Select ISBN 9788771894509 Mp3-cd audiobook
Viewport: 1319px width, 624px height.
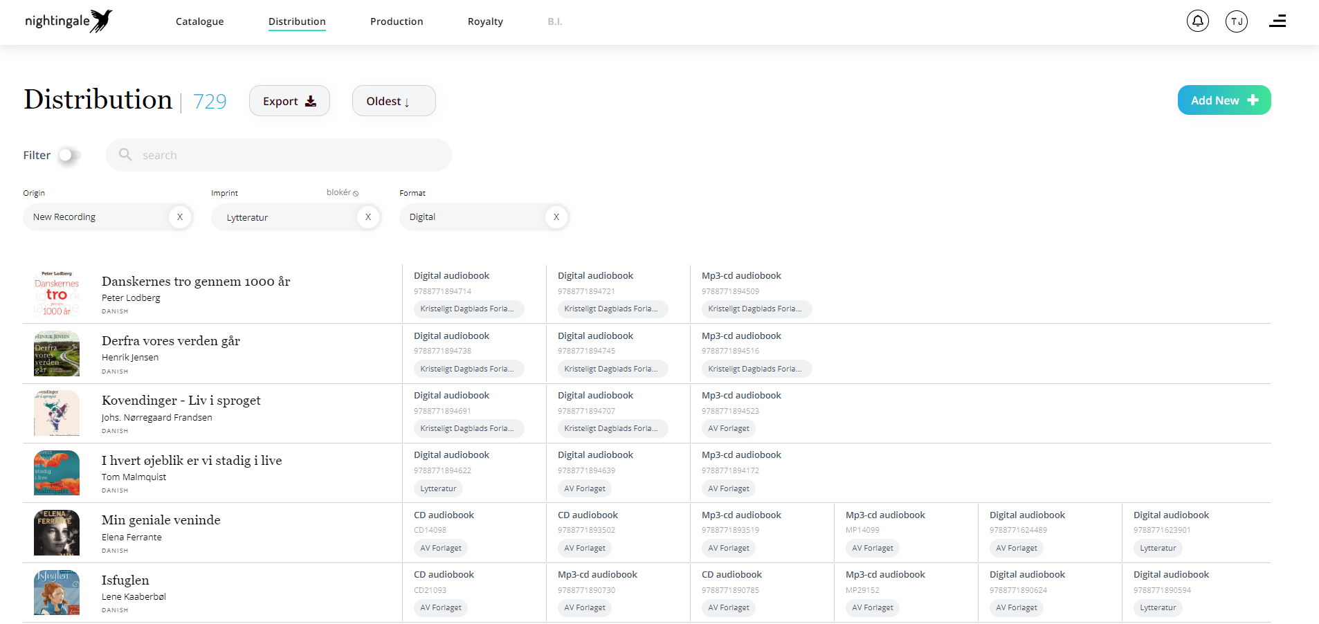(x=731, y=291)
